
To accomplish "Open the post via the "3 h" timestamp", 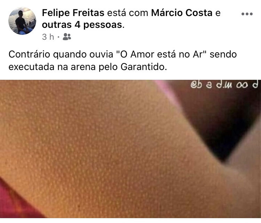I will coord(48,37).
